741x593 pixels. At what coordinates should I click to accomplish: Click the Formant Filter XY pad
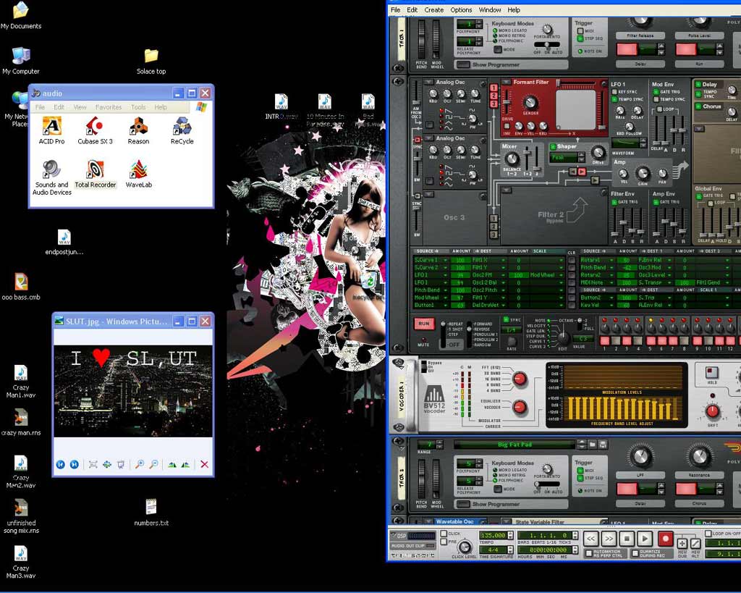[x=576, y=109]
